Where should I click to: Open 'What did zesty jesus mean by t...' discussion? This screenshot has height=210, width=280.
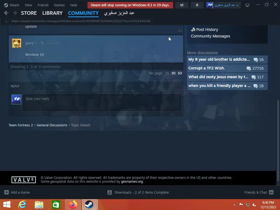(x=218, y=77)
